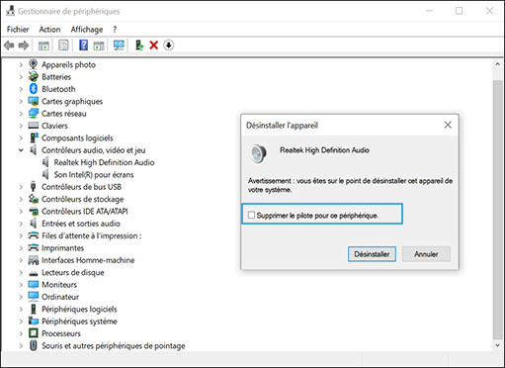Image resolution: width=505 pixels, height=368 pixels.
Task: Click the scan for hardware changes monitor icon
Action: (x=119, y=46)
